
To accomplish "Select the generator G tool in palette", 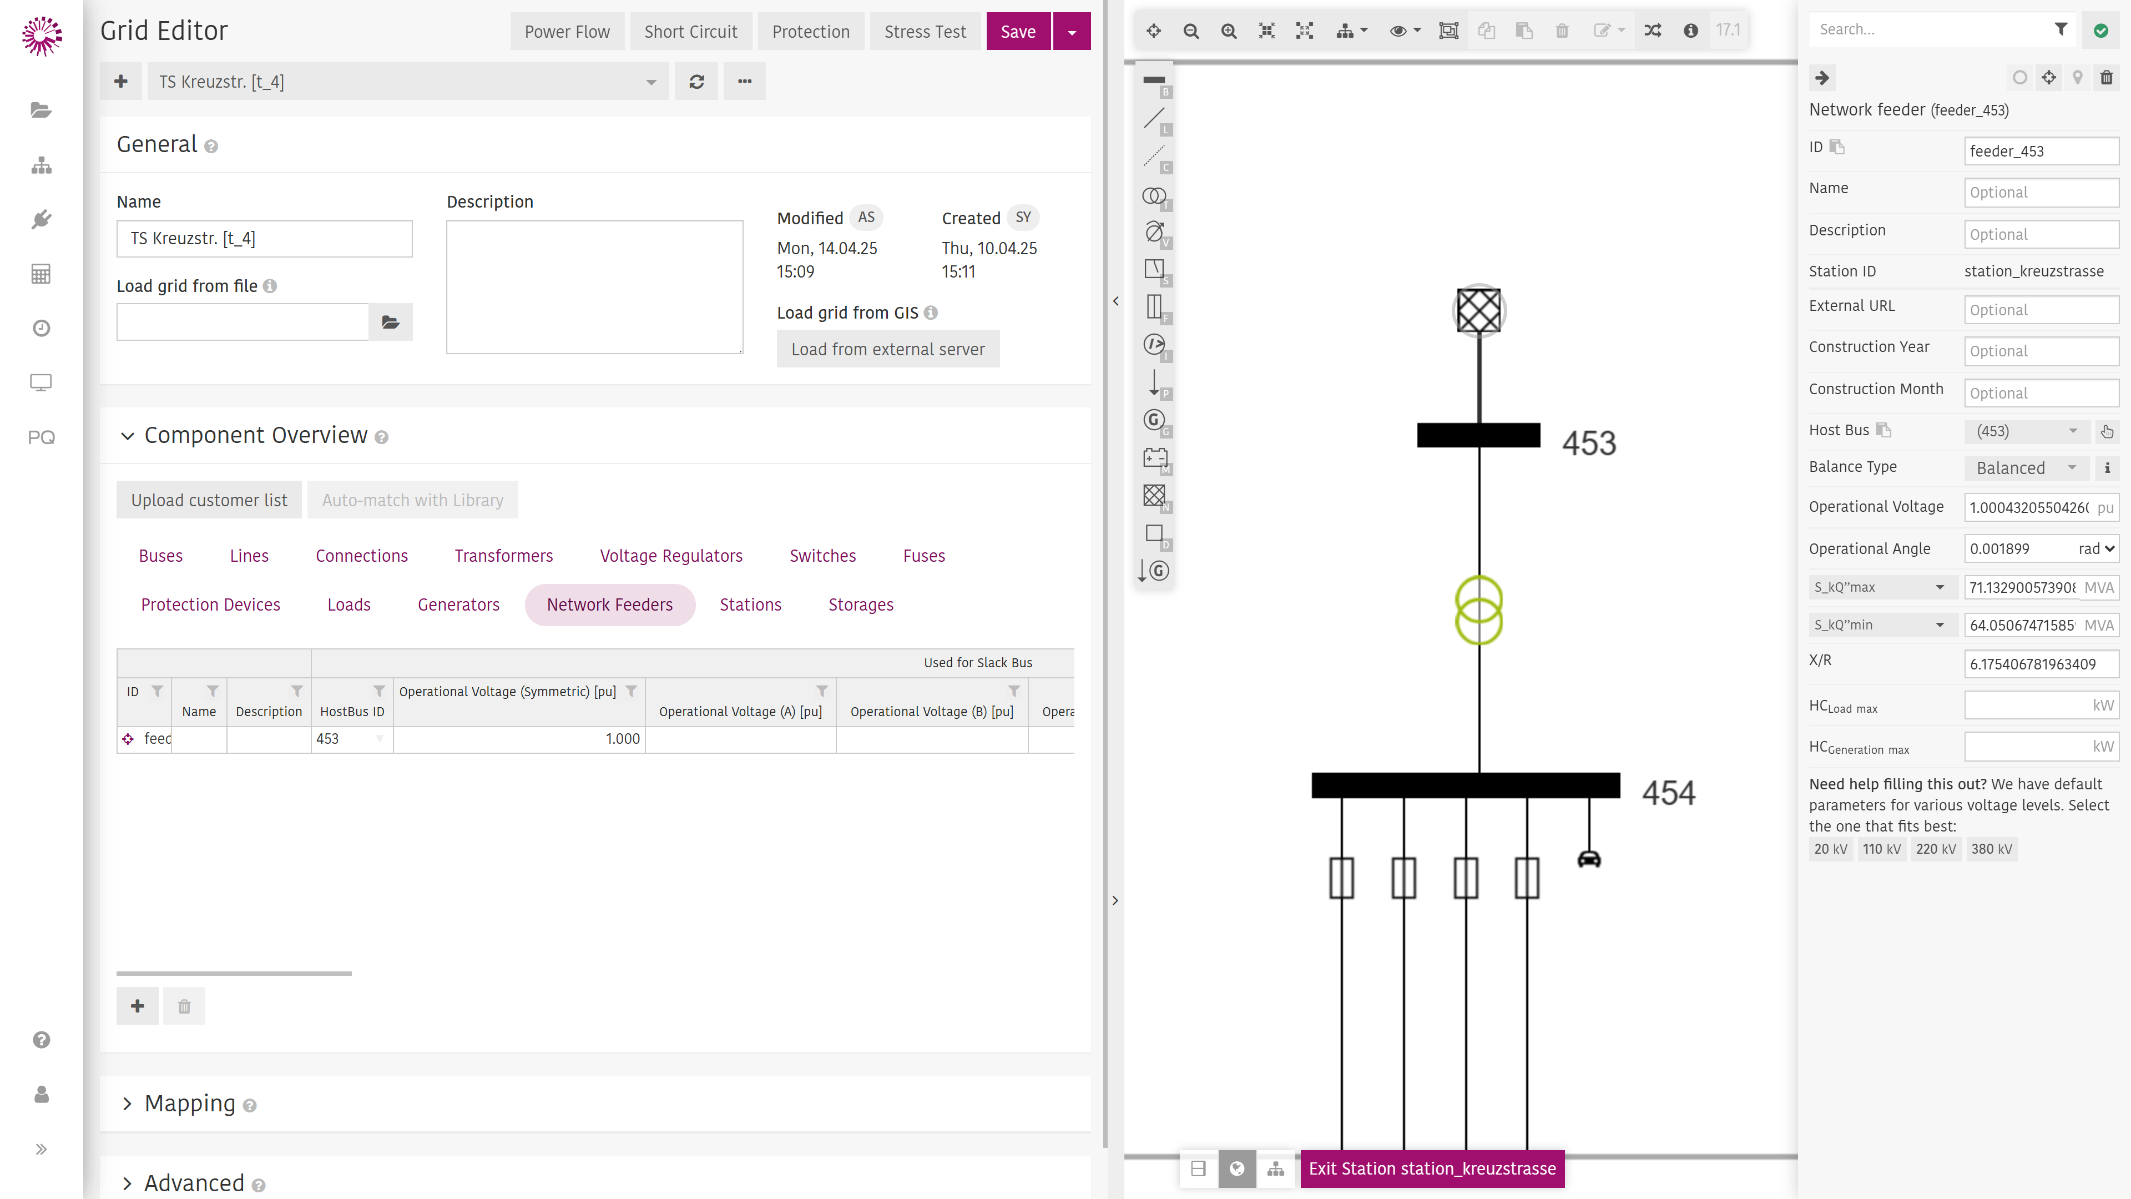I will (1154, 420).
